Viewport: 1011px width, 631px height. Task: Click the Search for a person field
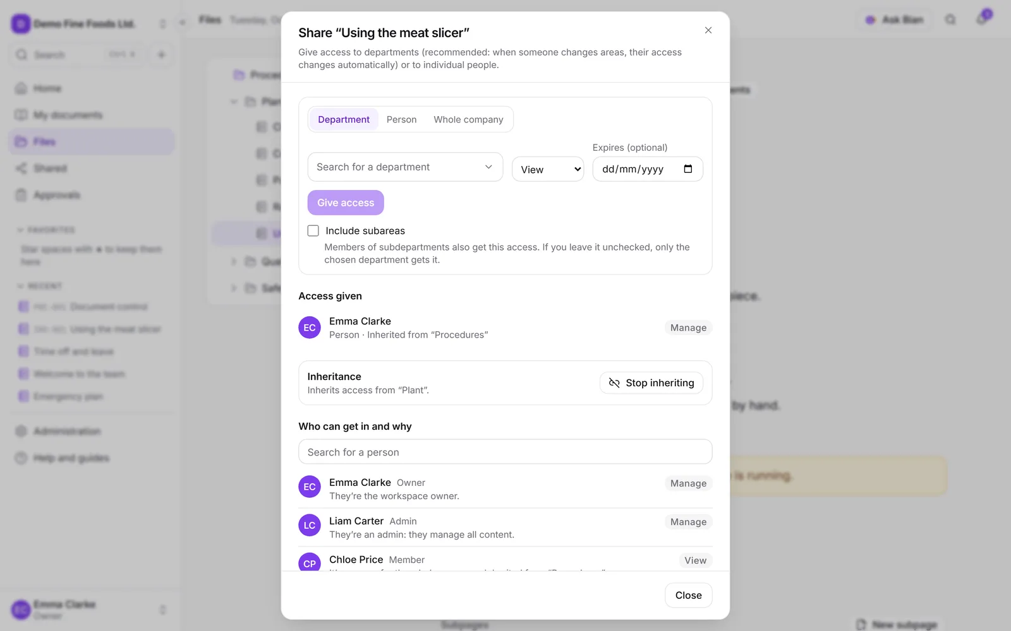[505, 452]
